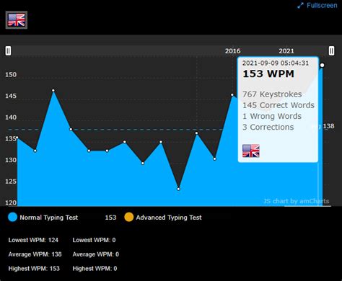Open the Fullscreen link
Viewport: 342px width, 281px height.
point(322,5)
